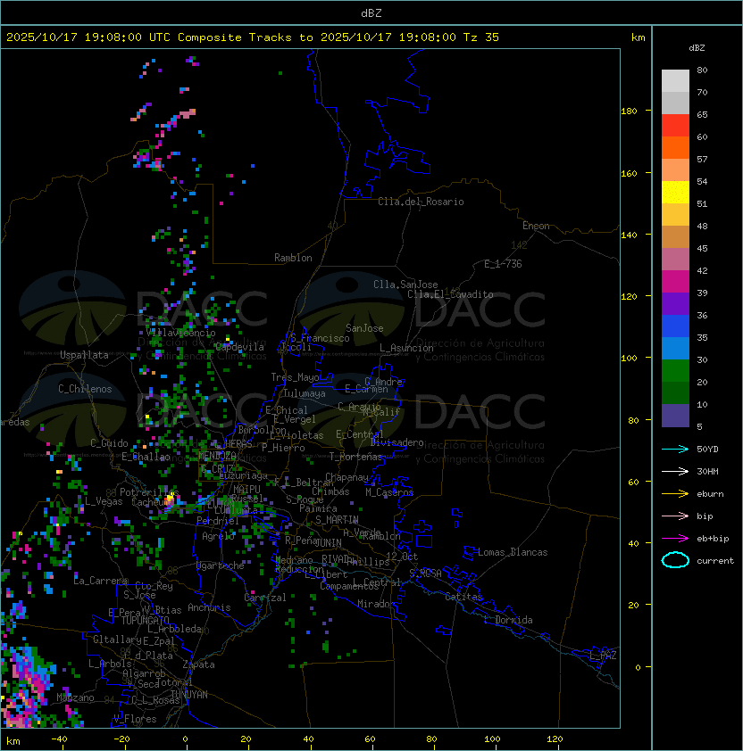Image resolution: width=743 pixels, height=751 pixels.
Task: Click the pink bip arrow in legend
Action: [675, 516]
